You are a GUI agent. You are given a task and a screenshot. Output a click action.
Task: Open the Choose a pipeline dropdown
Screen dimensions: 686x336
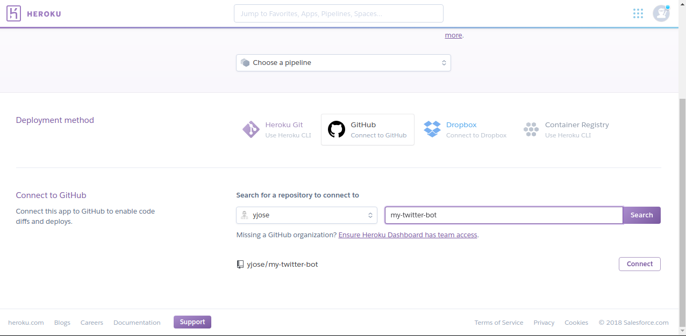(x=344, y=63)
